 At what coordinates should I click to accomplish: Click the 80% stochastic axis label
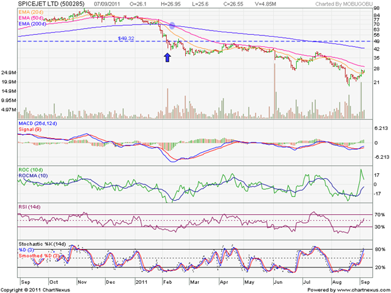pos(379,250)
